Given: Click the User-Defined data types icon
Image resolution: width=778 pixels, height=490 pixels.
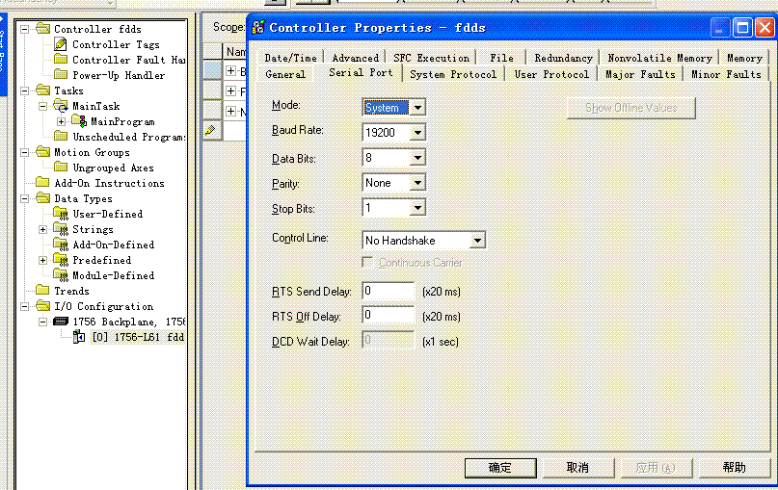Looking at the screenshot, I should (x=62, y=214).
